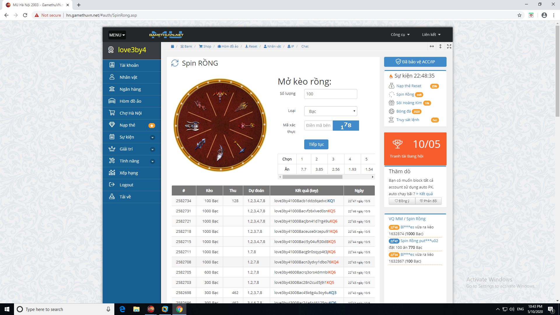
Task: Click the vertical resize arrows icon
Action: (440, 46)
